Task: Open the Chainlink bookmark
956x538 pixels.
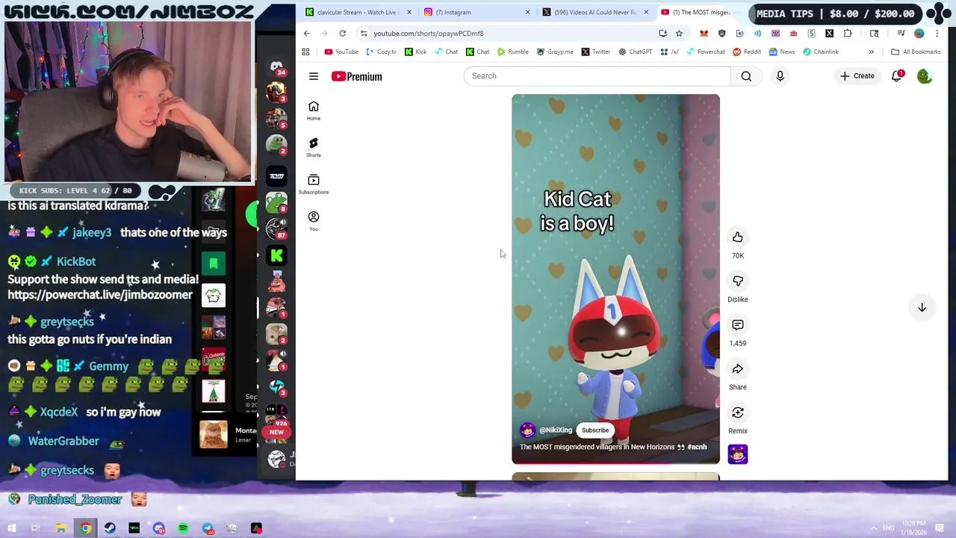Action: (x=820, y=52)
